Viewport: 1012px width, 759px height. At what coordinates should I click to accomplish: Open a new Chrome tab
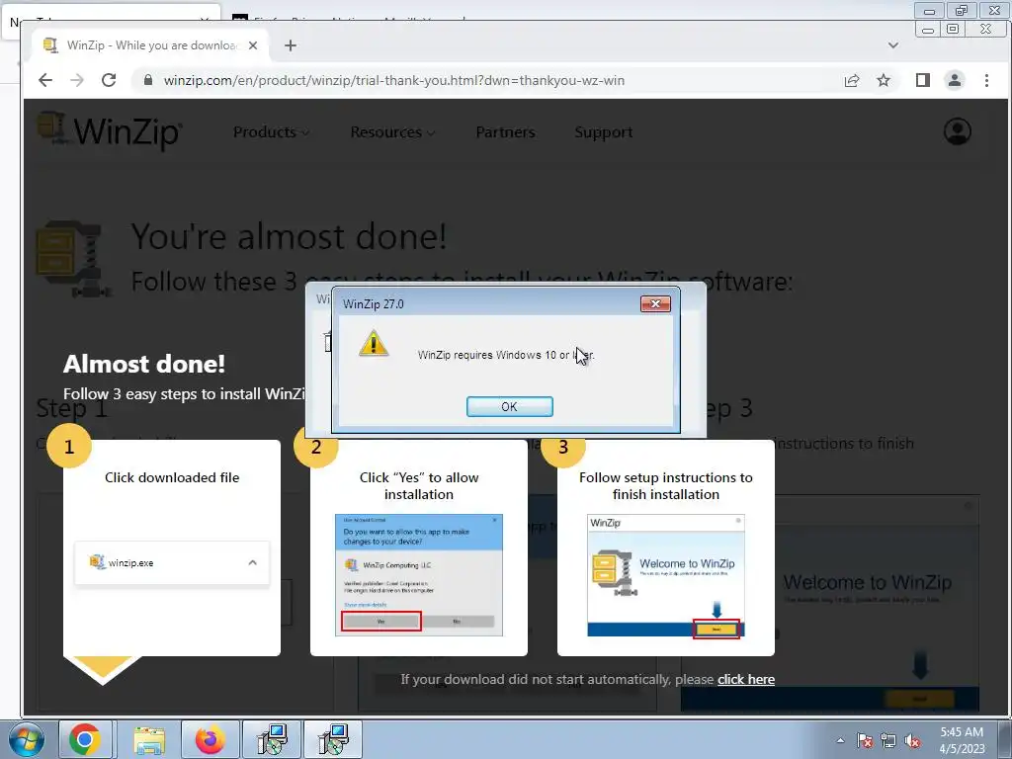[x=291, y=45]
